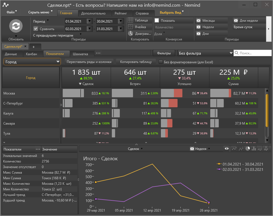
Task: Switch to the Канбан tab
Action: [31, 54]
